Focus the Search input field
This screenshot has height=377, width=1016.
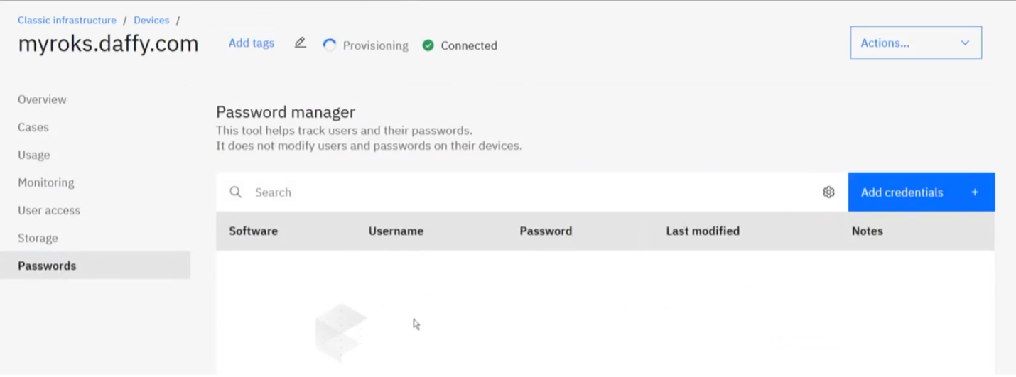coord(533,192)
